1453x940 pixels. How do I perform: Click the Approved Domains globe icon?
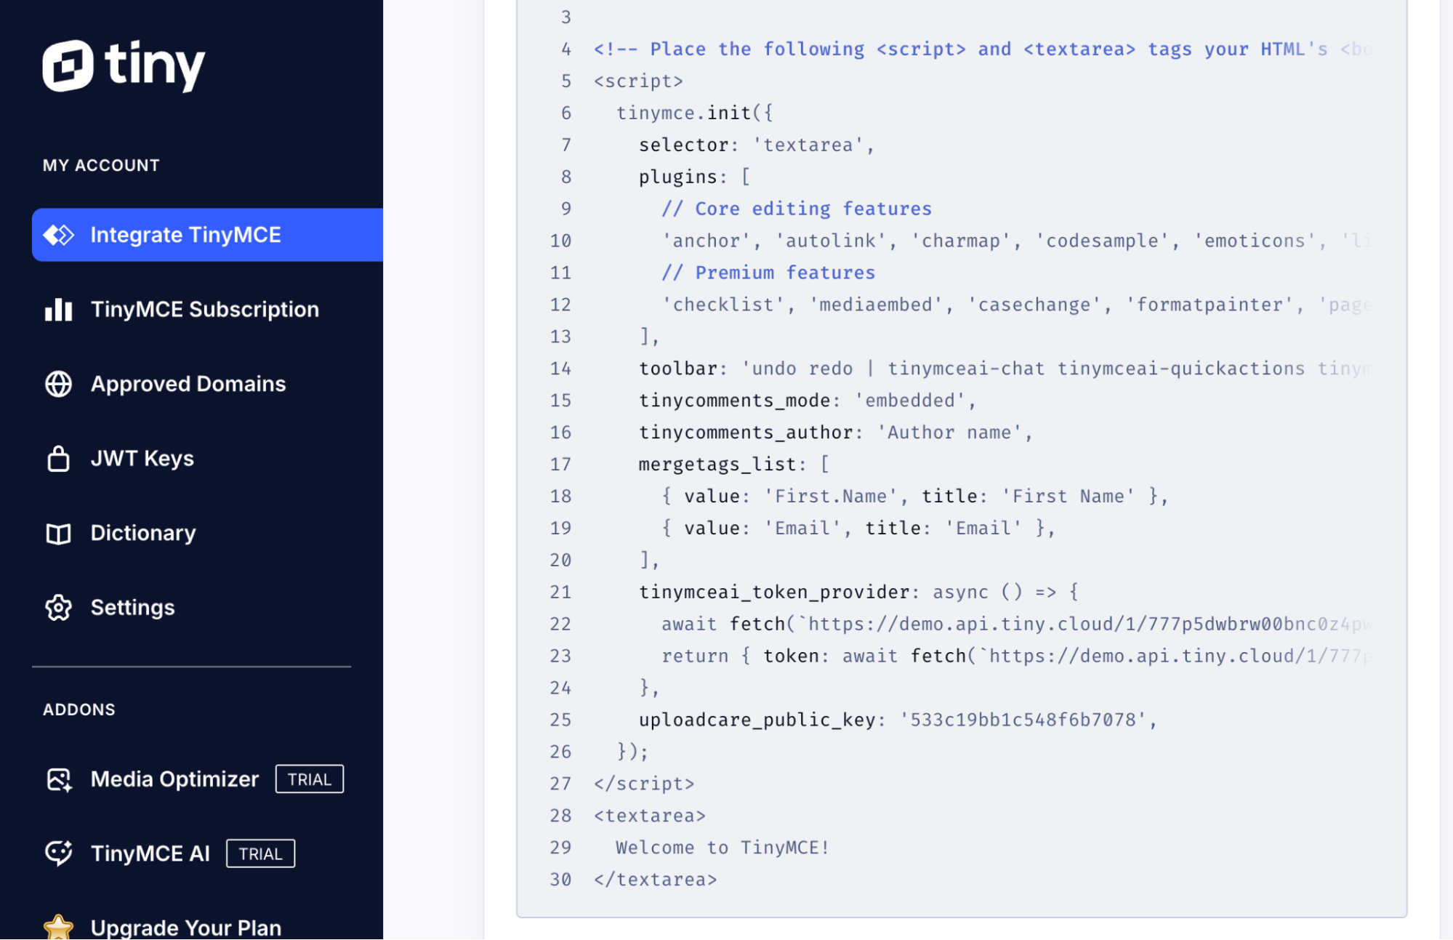(x=59, y=384)
